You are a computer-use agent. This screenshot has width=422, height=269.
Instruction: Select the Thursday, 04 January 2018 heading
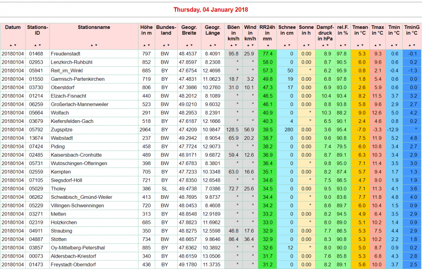[211, 10]
